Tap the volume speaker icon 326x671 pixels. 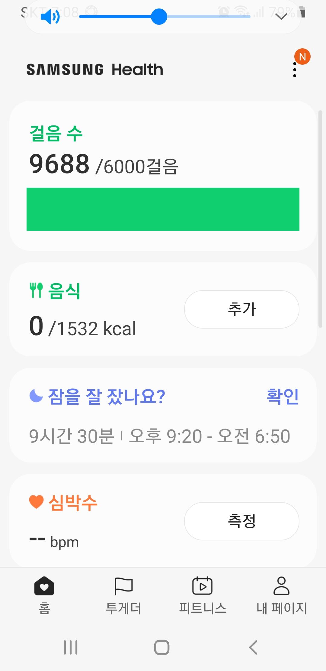coord(50,17)
